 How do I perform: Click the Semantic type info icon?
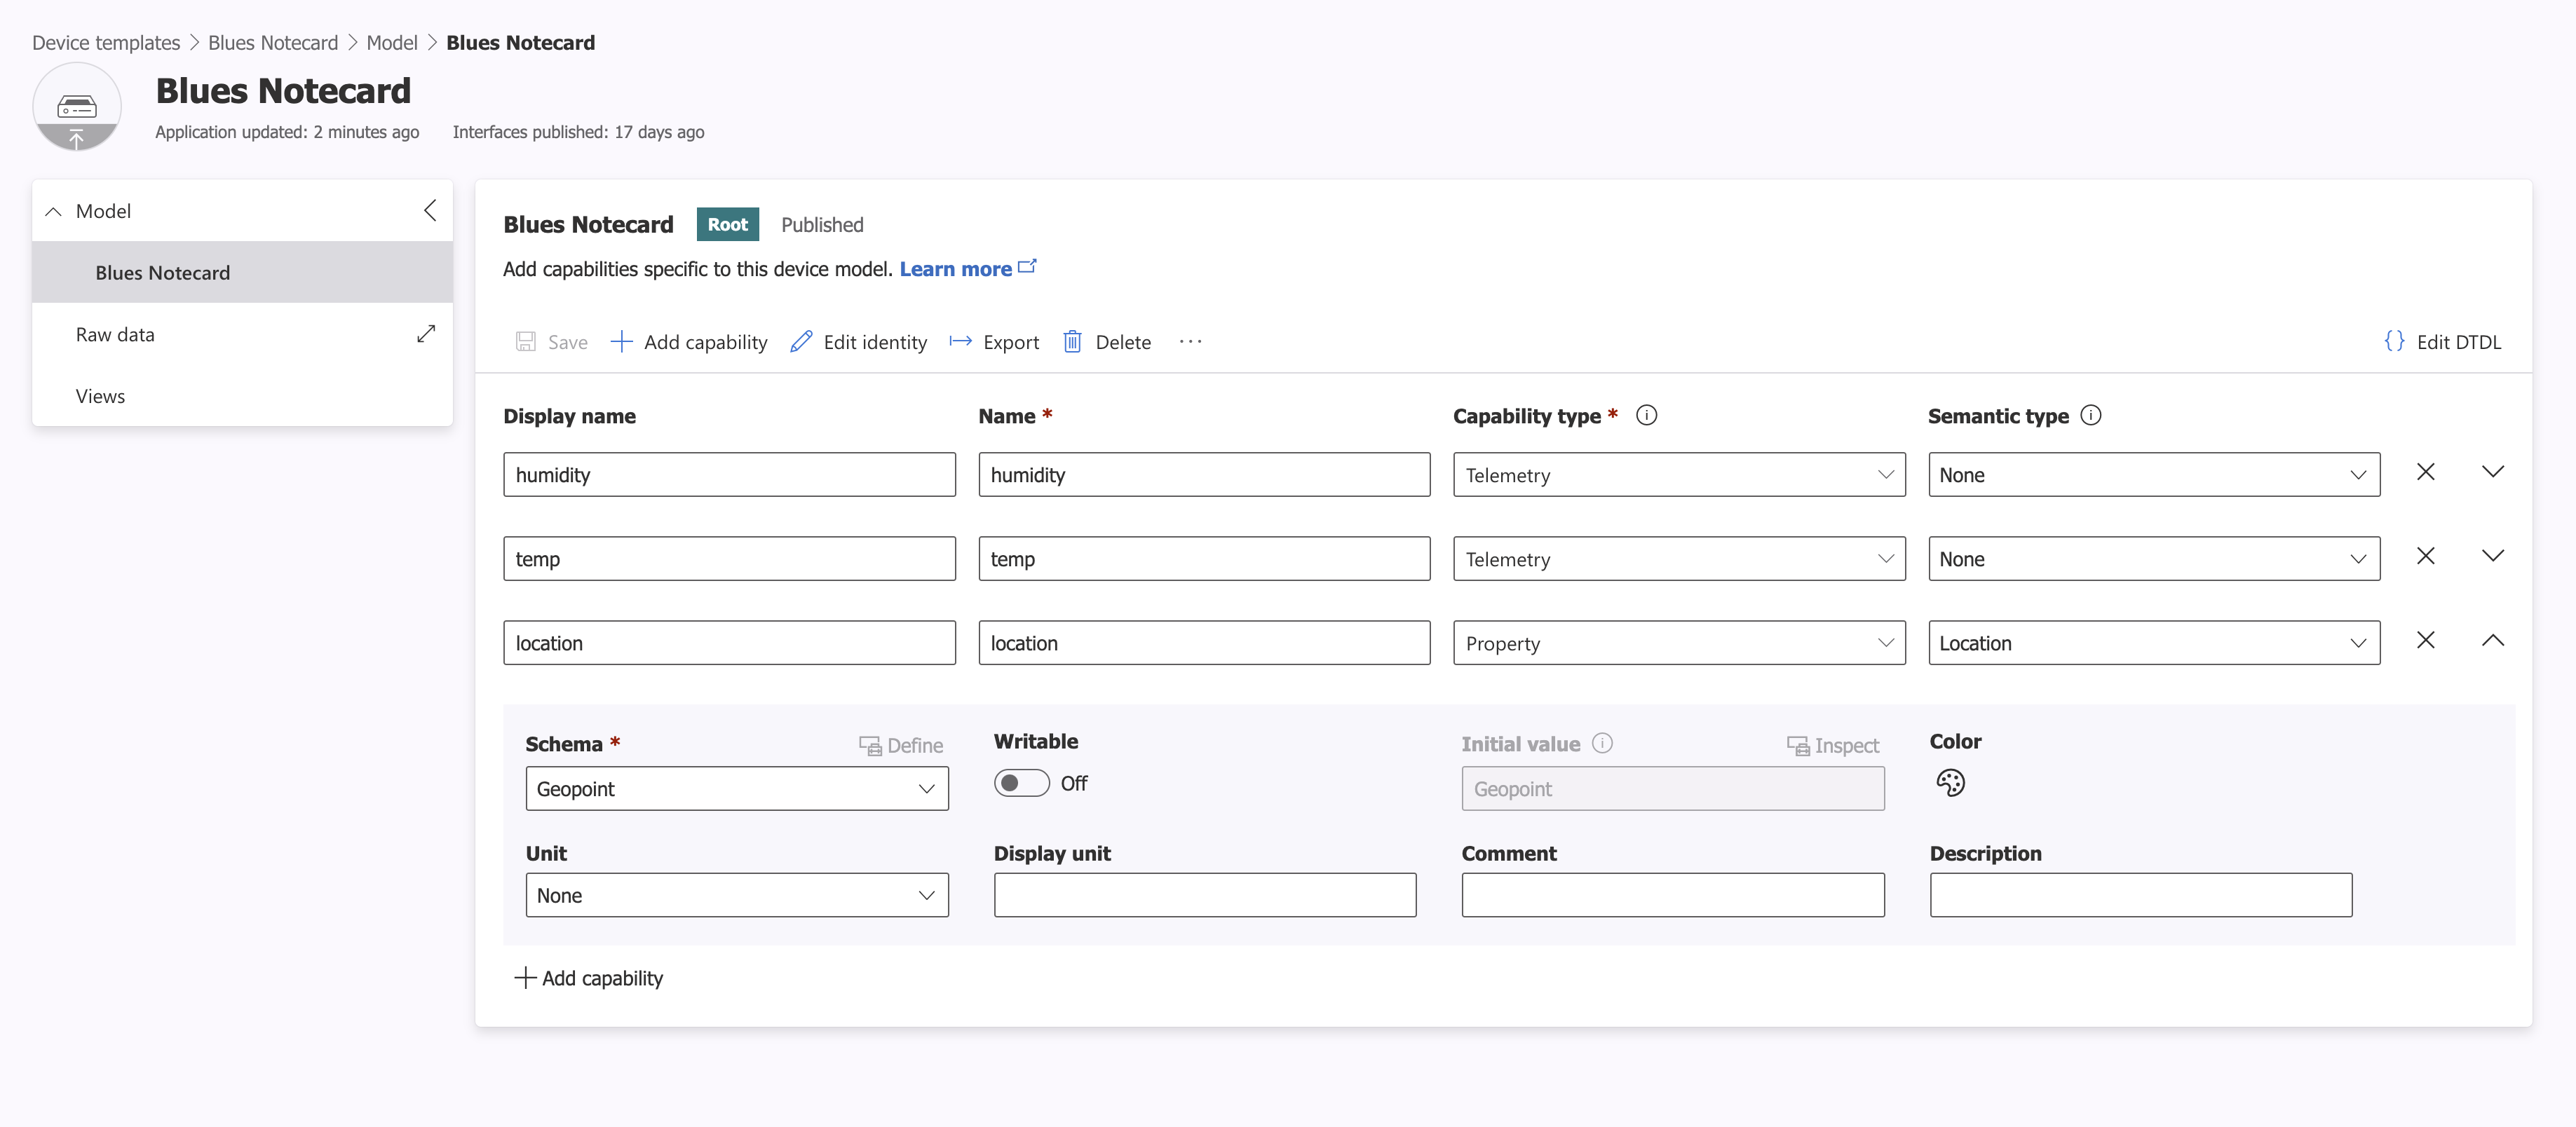pyautogui.click(x=2091, y=415)
